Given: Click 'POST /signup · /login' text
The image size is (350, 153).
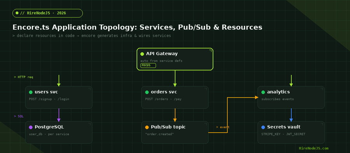Looking at the screenshot, I should coord(49,99).
